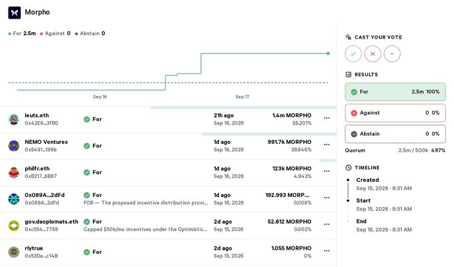This screenshot has height=267, width=454.
Task: Click the Created timeline entry
Action: (384, 184)
